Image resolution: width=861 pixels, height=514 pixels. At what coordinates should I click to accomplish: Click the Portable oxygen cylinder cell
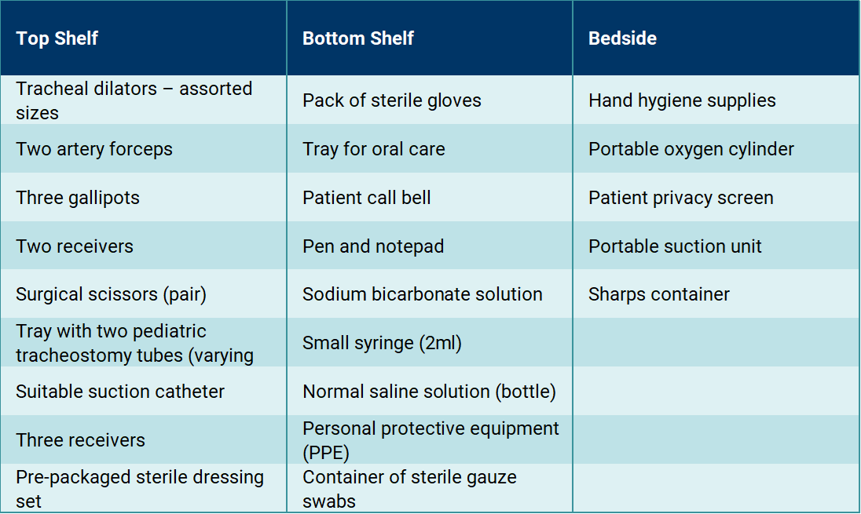[x=716, y=148]
